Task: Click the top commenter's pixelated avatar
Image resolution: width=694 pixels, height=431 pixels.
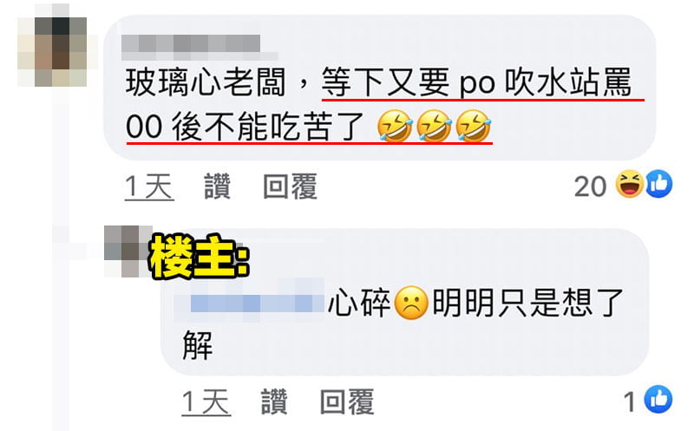Action: tap(53, 46)
